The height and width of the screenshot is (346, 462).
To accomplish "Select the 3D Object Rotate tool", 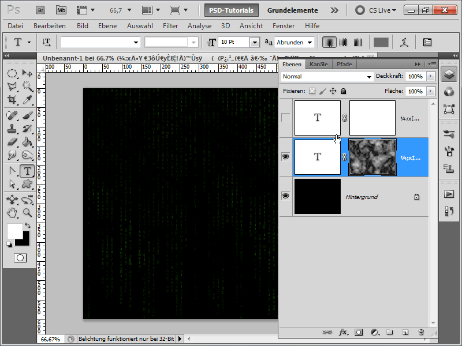I will tap(12, 200).
